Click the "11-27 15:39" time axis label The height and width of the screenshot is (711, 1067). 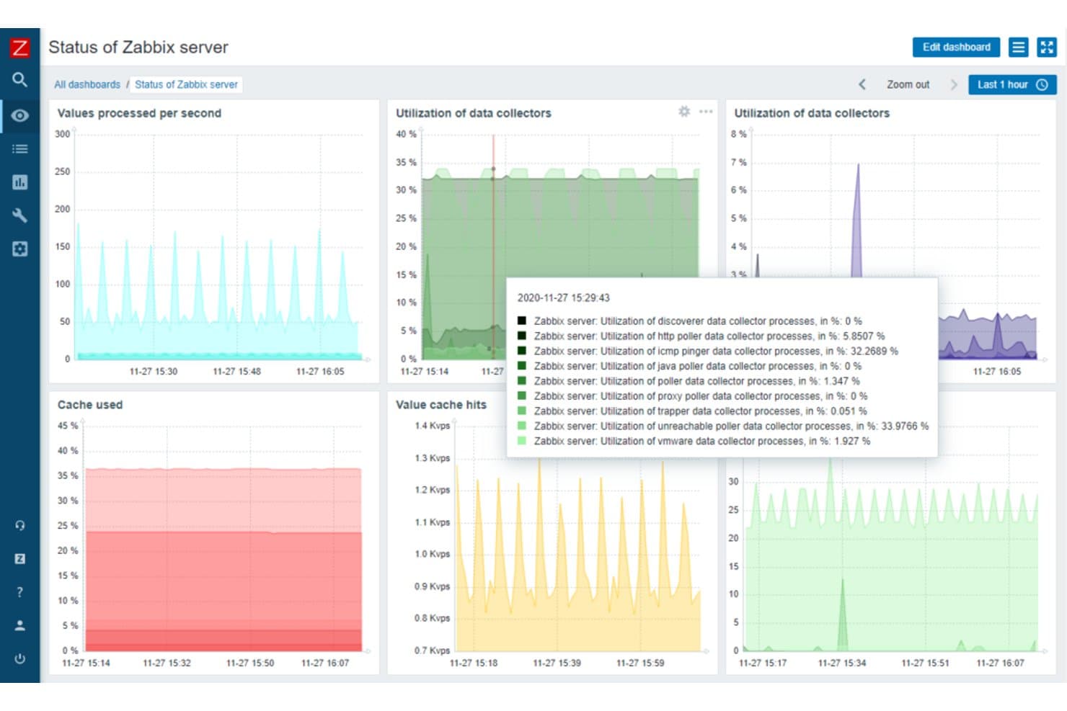(x=557, y=663)
